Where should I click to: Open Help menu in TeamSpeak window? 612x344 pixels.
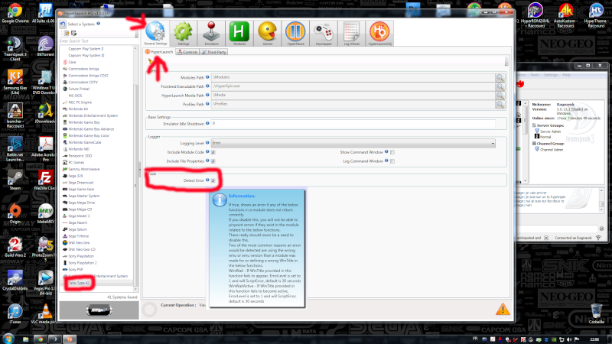[566, 75]
